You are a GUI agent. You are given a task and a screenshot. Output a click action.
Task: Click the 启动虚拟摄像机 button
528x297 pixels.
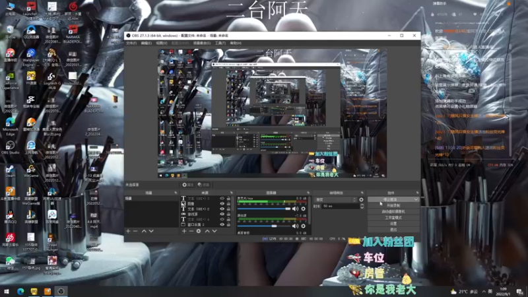click(393, 211)
